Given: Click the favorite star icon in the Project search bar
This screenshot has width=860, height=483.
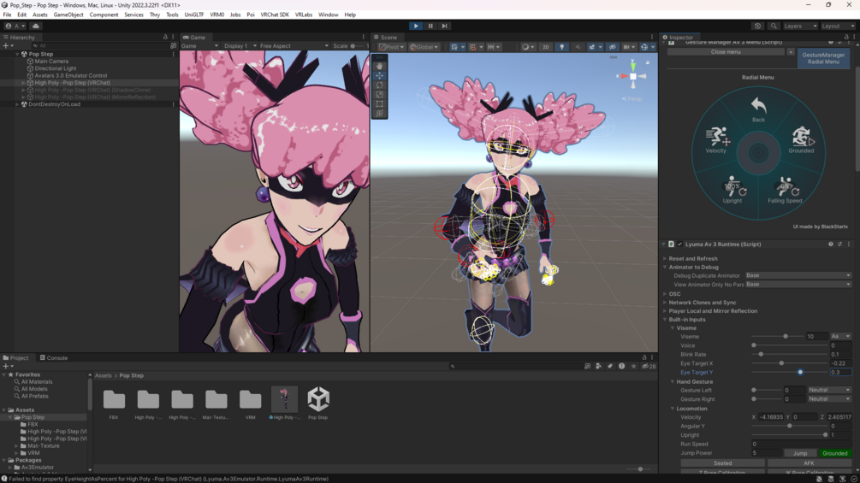Looking at the screenshot, I should coord(633,367).
